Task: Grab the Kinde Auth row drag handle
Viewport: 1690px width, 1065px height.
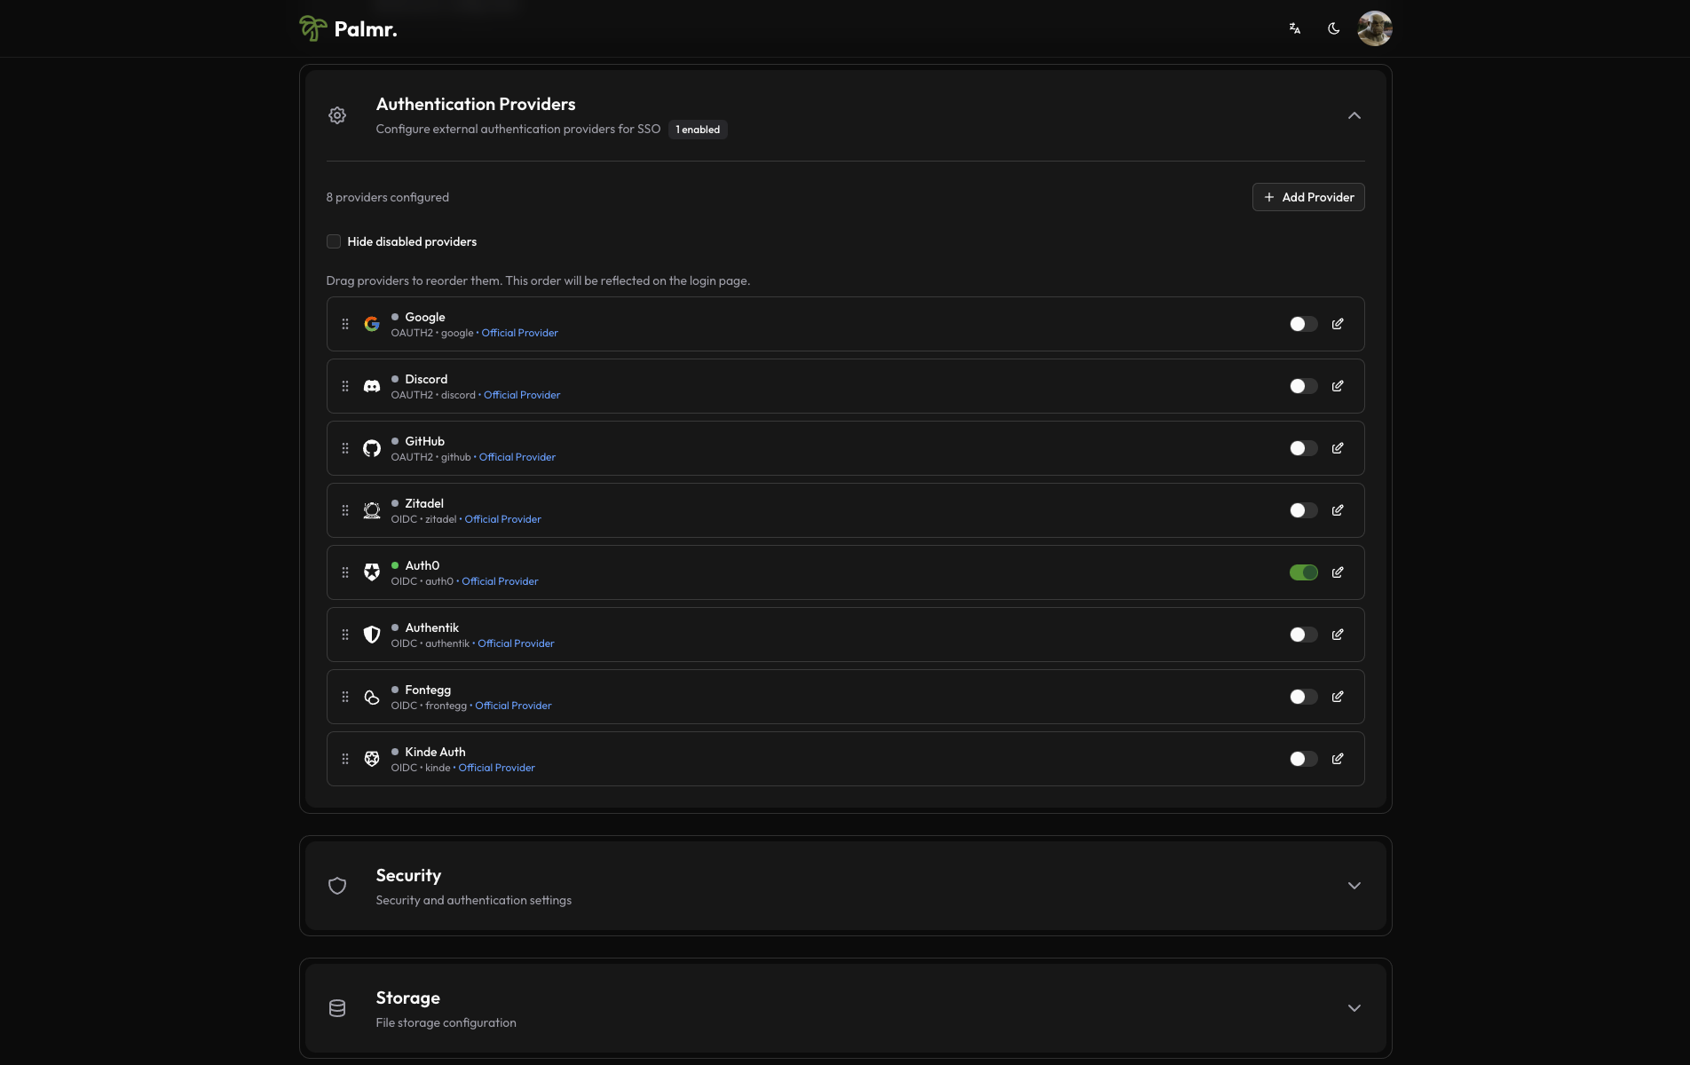Action: [x=345, y=759]
